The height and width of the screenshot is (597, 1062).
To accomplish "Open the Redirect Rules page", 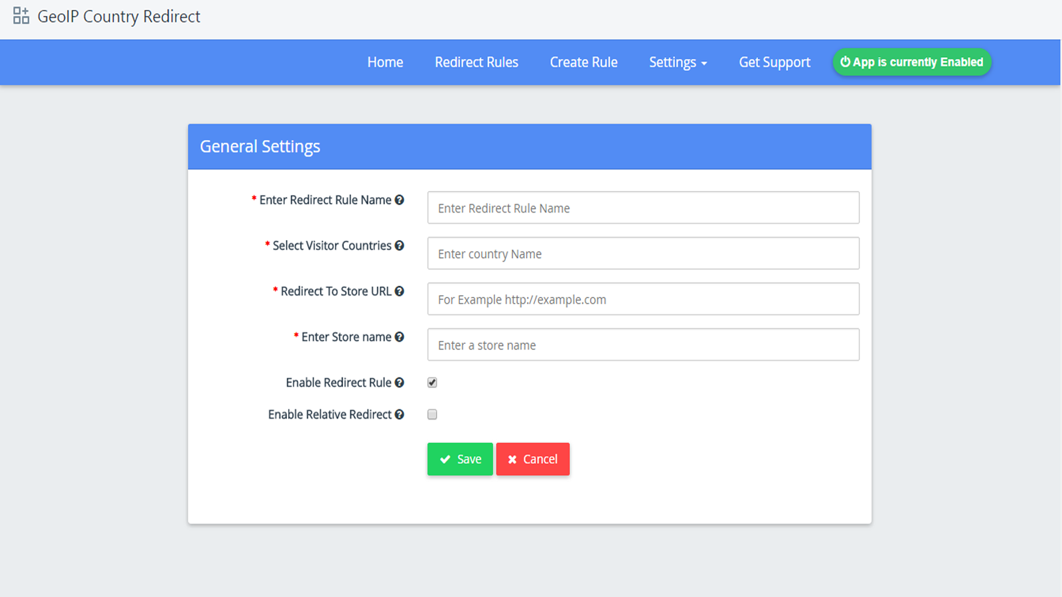I will (476, 62).
